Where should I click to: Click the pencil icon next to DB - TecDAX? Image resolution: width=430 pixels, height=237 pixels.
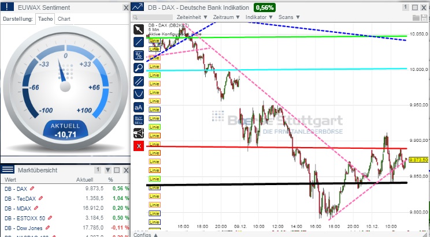(41, 198)
